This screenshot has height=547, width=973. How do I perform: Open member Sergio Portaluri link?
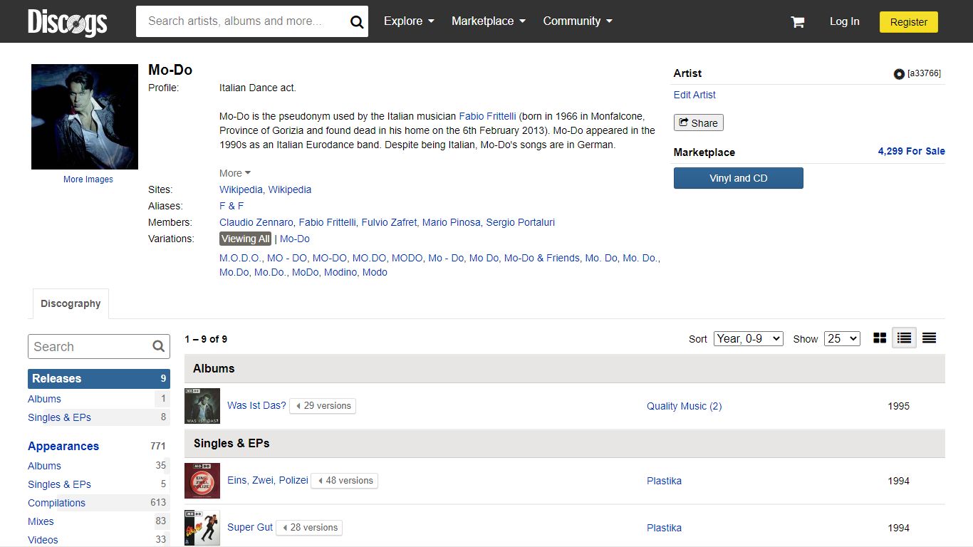pos(520,222)
